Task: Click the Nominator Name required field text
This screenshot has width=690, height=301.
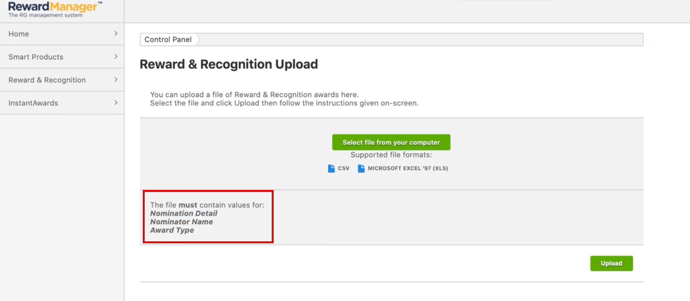Action: [x=181, y=222]
